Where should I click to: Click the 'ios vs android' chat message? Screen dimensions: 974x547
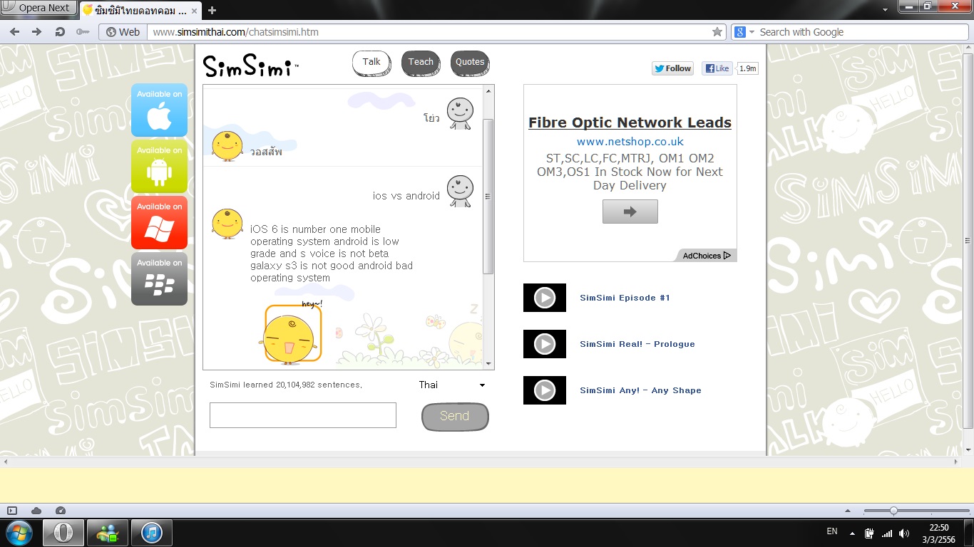point(406,196)
